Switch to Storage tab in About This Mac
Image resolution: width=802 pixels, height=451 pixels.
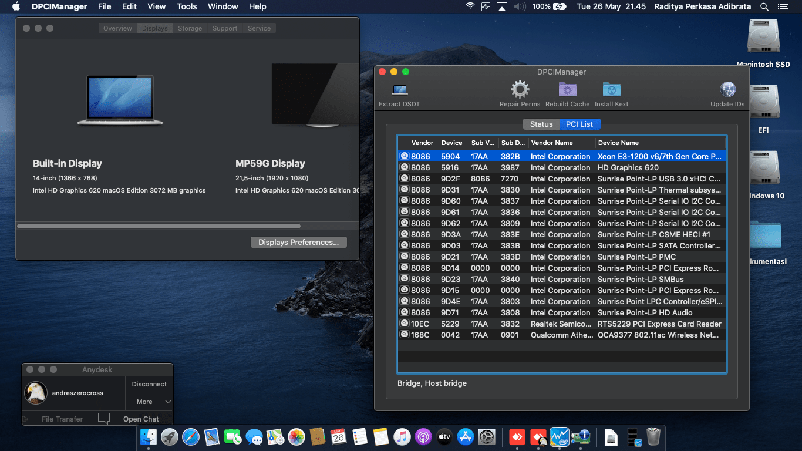pyautogui.click(x=190, y=28)
